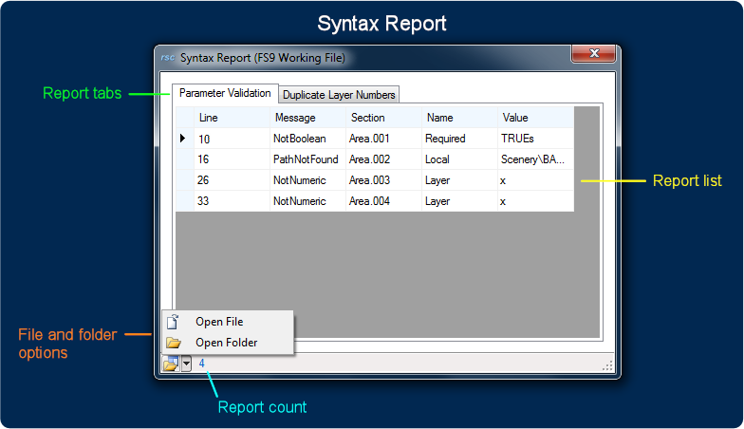The image size is (744, 429).
Task: Click the Line cell showing 16
Action: [232, 159]
